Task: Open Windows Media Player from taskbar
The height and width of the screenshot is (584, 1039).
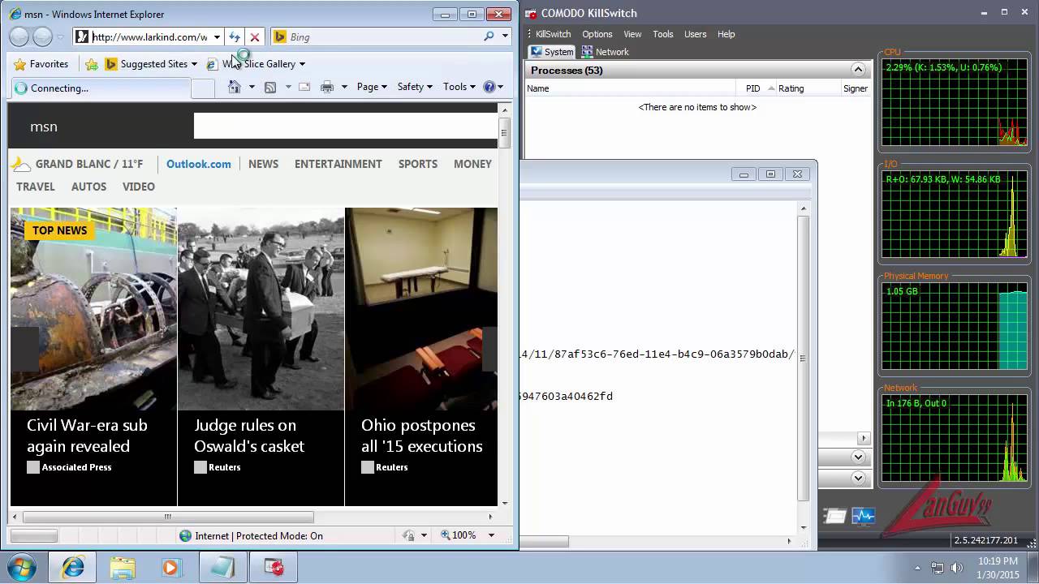Action: coord(171,568)
